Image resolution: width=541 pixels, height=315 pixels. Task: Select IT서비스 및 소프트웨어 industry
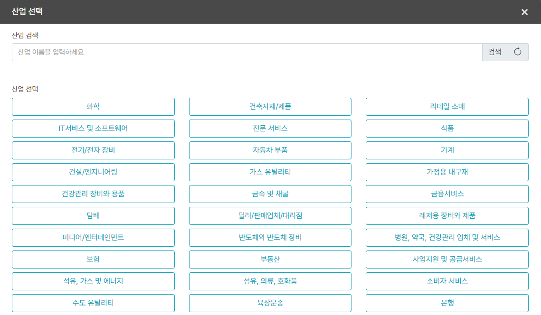tap(93, 129)
